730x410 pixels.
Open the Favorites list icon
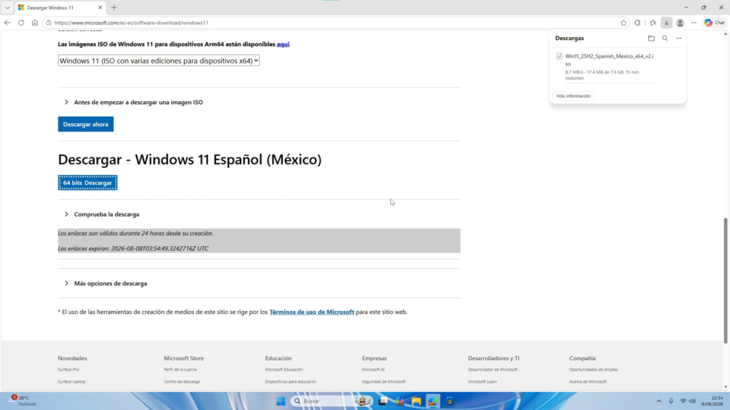pyautogui.click(x=653, y=22)
